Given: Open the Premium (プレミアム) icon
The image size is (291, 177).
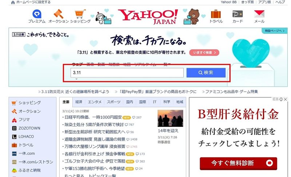Looking at the screenshot, I should 37,14.
